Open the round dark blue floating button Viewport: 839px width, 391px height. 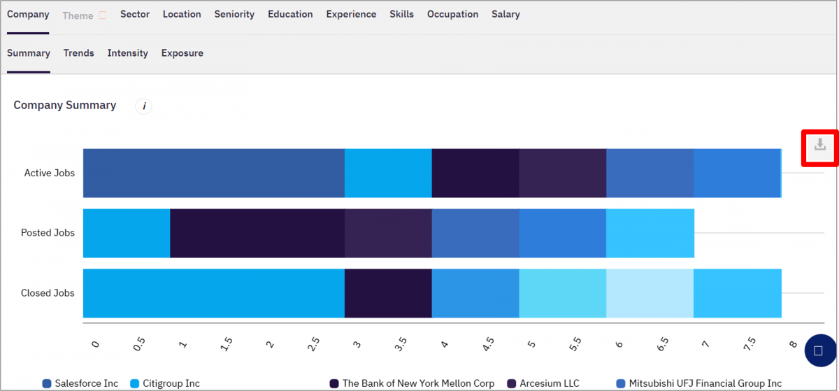[x=821, y=350]
